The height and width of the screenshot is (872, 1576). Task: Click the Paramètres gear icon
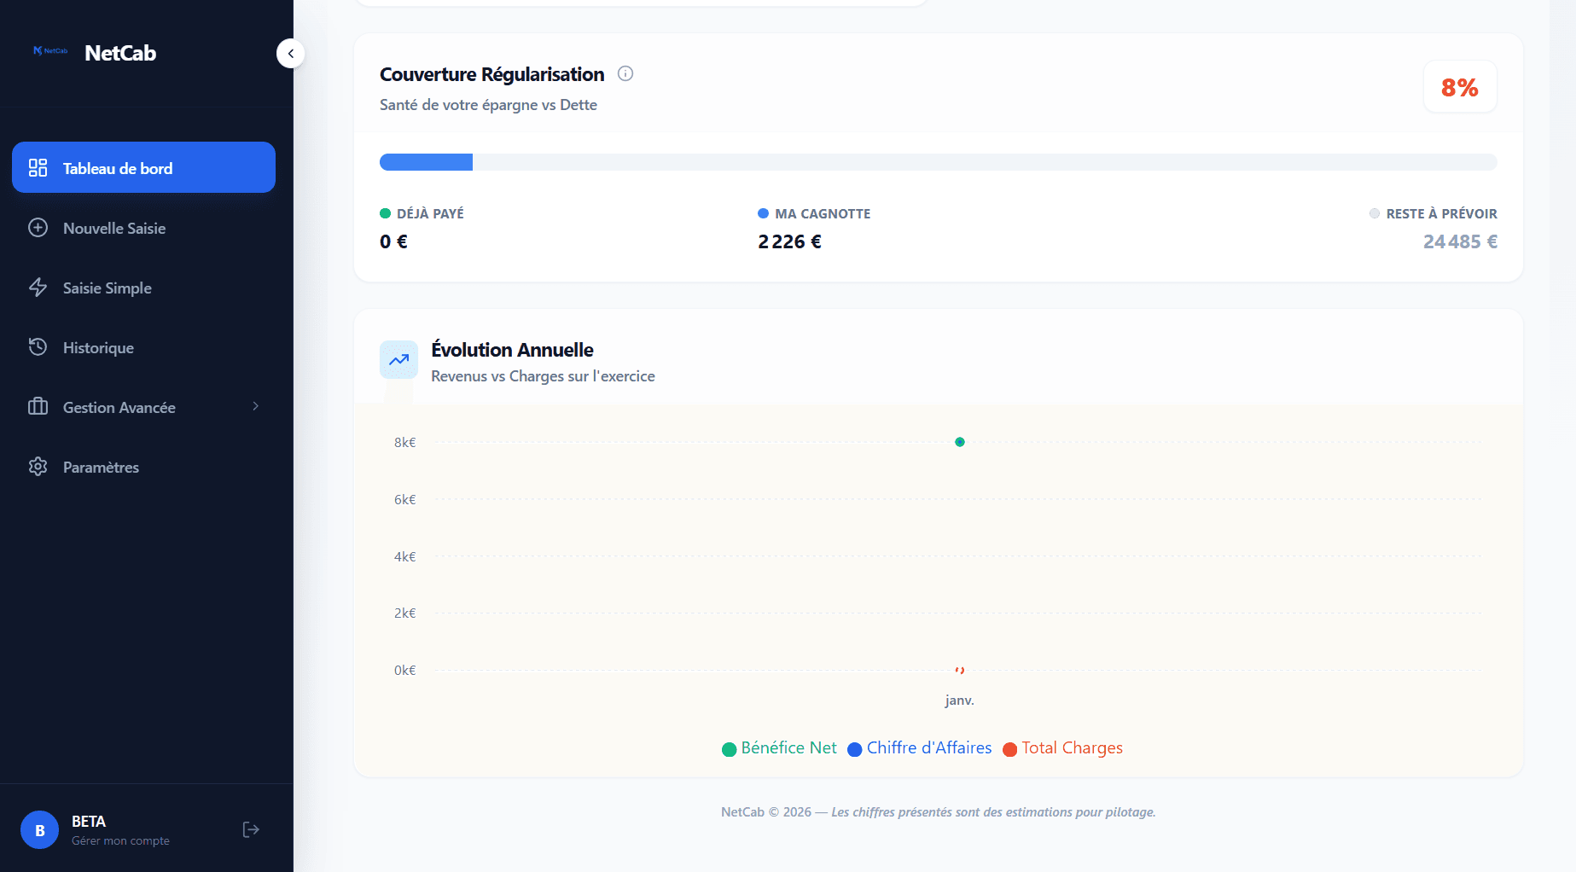click(x=38, y=467)
